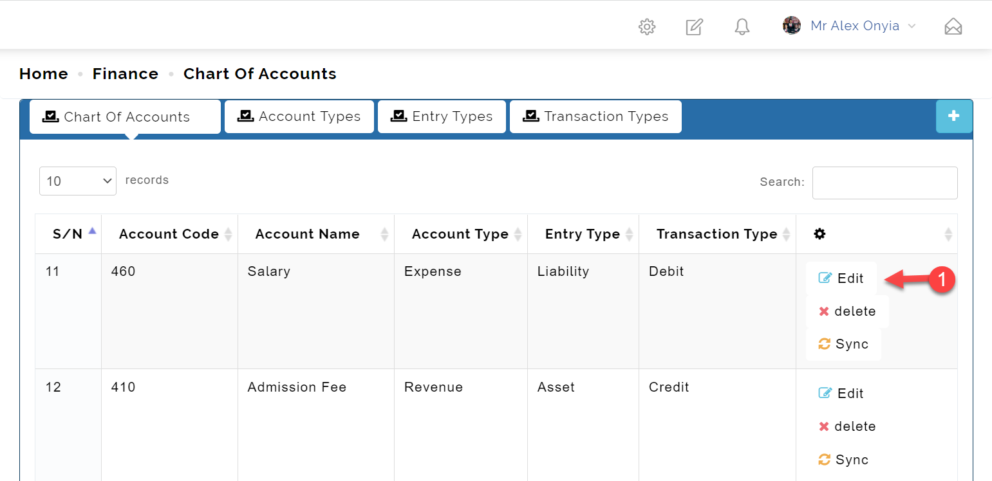The height and width of the screenshot is (481, 992).
Task: Sort by Transaction Type column
Action: (718, 234)
